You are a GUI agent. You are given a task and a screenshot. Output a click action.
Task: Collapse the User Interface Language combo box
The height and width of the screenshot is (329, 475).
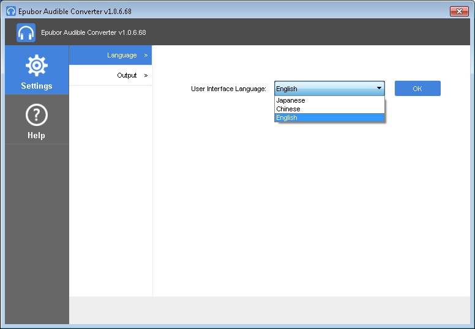point(329,89)
